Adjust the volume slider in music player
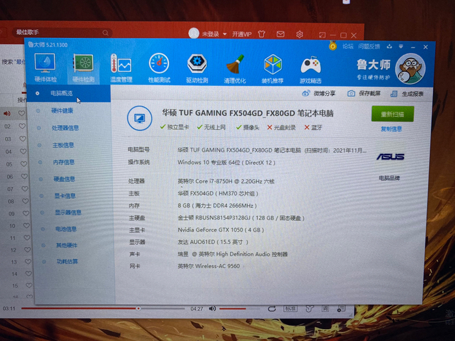455x341 pixels. coord(239,308)
